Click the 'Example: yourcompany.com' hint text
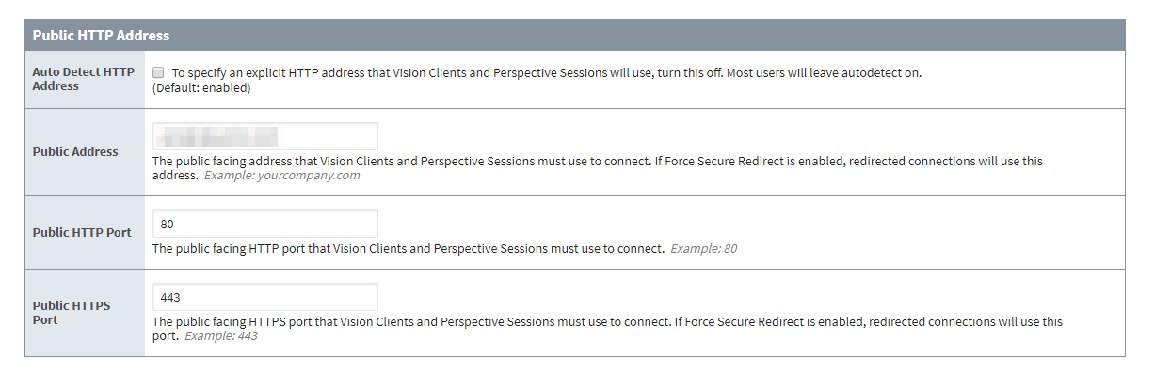The height and width of the screenshot is (372, 1154). coord(282,176)
